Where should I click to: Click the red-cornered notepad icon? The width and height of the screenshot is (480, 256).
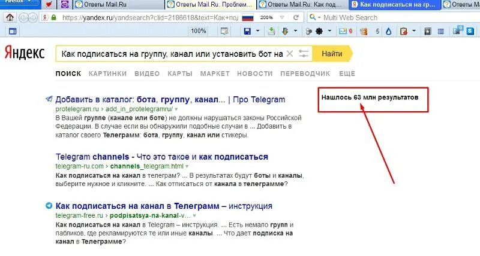[404, 31]
